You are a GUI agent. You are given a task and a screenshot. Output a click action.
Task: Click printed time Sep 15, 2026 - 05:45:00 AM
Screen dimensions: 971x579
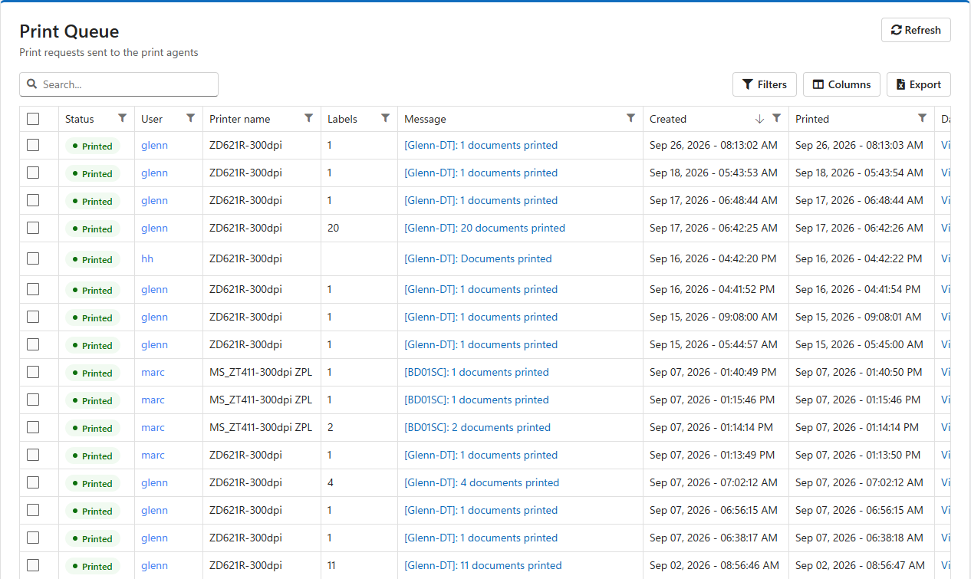pyautogui.click(x=859, y=344)
